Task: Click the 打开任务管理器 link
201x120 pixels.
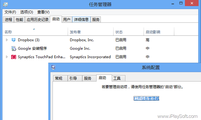Action: [x=146, y=98]
